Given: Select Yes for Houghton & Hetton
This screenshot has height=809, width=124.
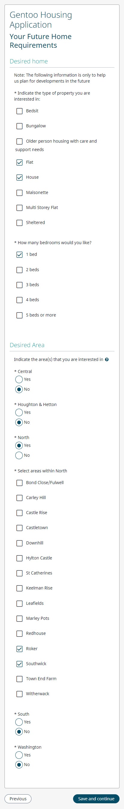Looking at the screenshot, I should pyautogui.click(x=19, y=412).
